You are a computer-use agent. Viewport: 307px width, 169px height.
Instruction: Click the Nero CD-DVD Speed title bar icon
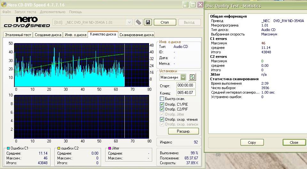coord(4,5)
